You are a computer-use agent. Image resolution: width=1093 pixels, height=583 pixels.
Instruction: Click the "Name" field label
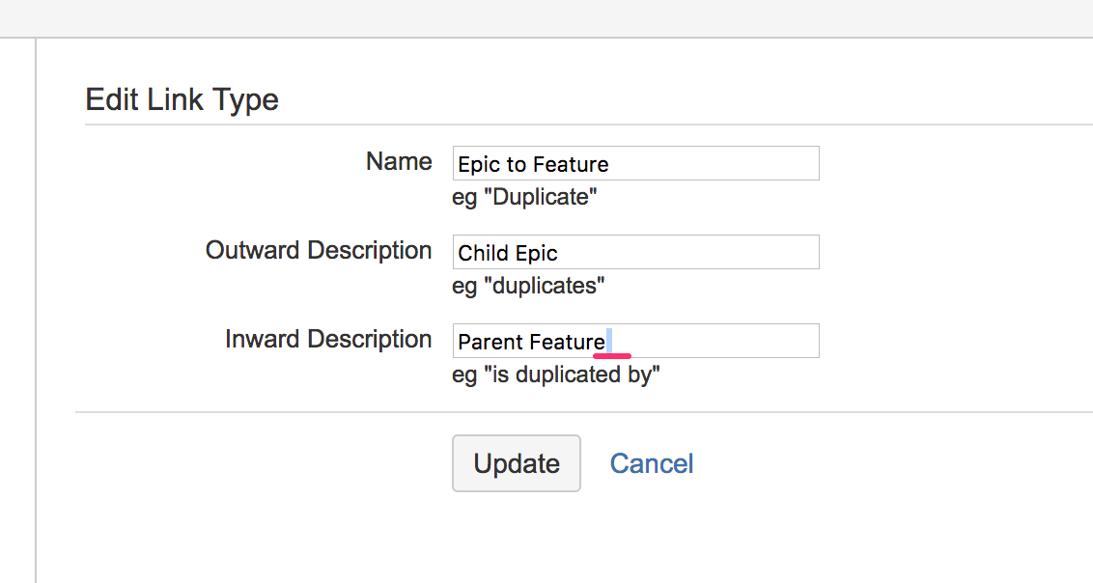tap(399, 161)
